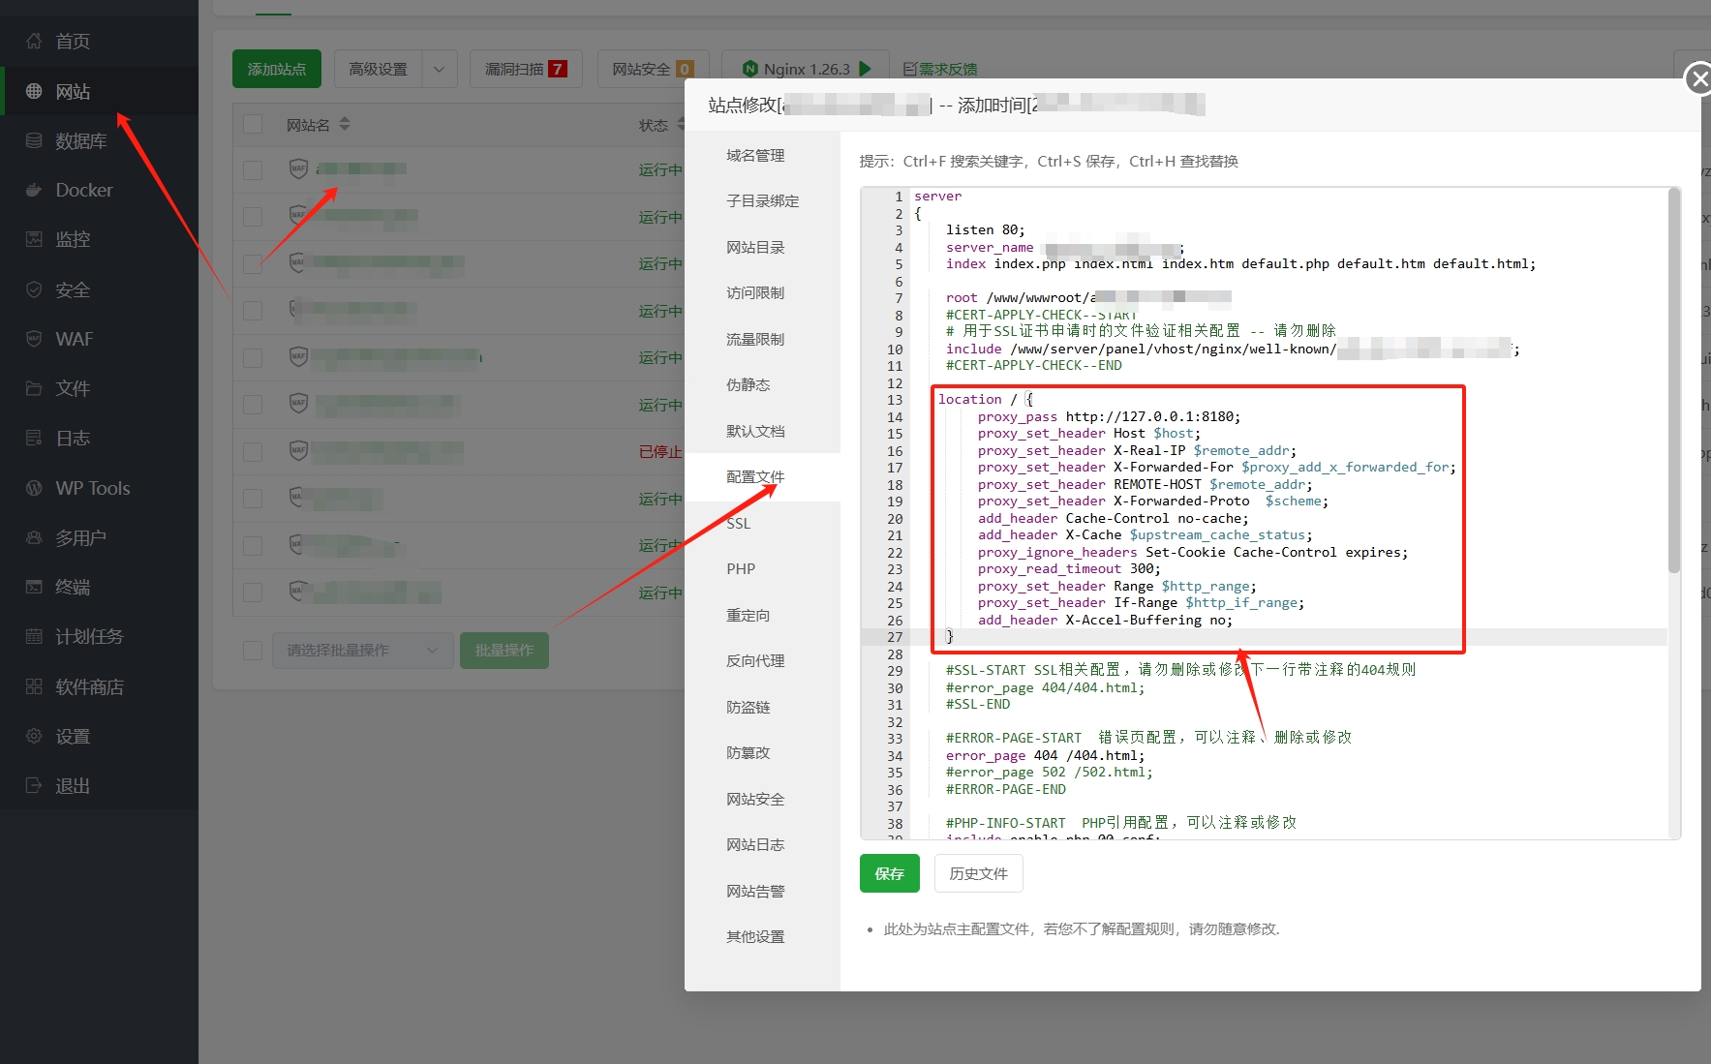Select the 监控 monitor icon
This screenshot has width=1711, height=1064.
34,239
